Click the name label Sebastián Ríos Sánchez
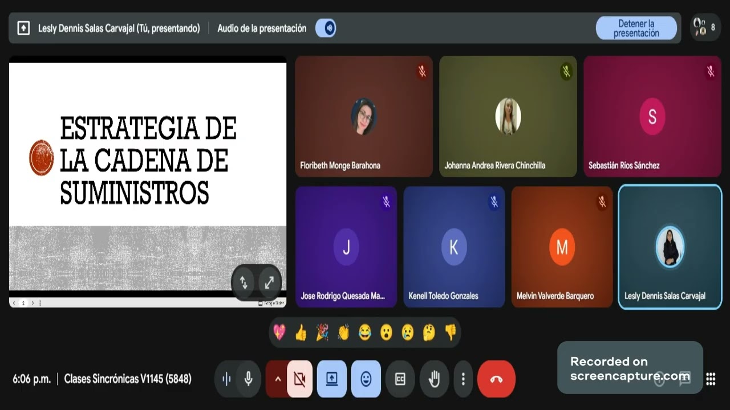Image resolution: width=730 pixels, height=410 pixels. pos(624,165)
